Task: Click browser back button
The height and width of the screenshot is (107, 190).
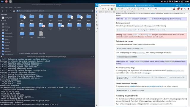Action: pos(97,9)
